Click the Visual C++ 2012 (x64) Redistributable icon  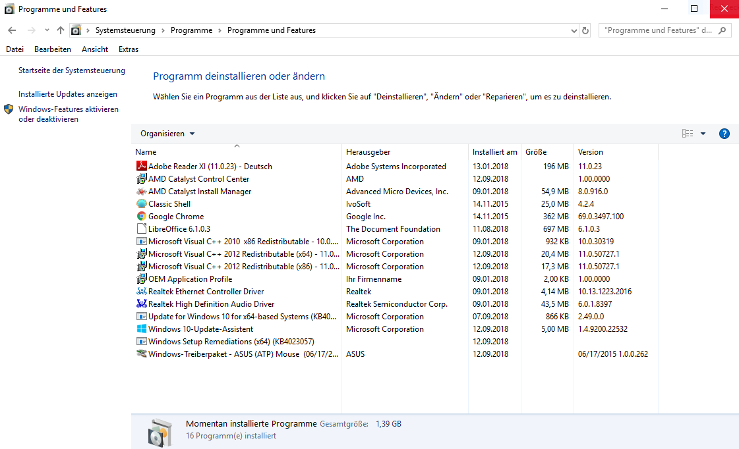141,253
